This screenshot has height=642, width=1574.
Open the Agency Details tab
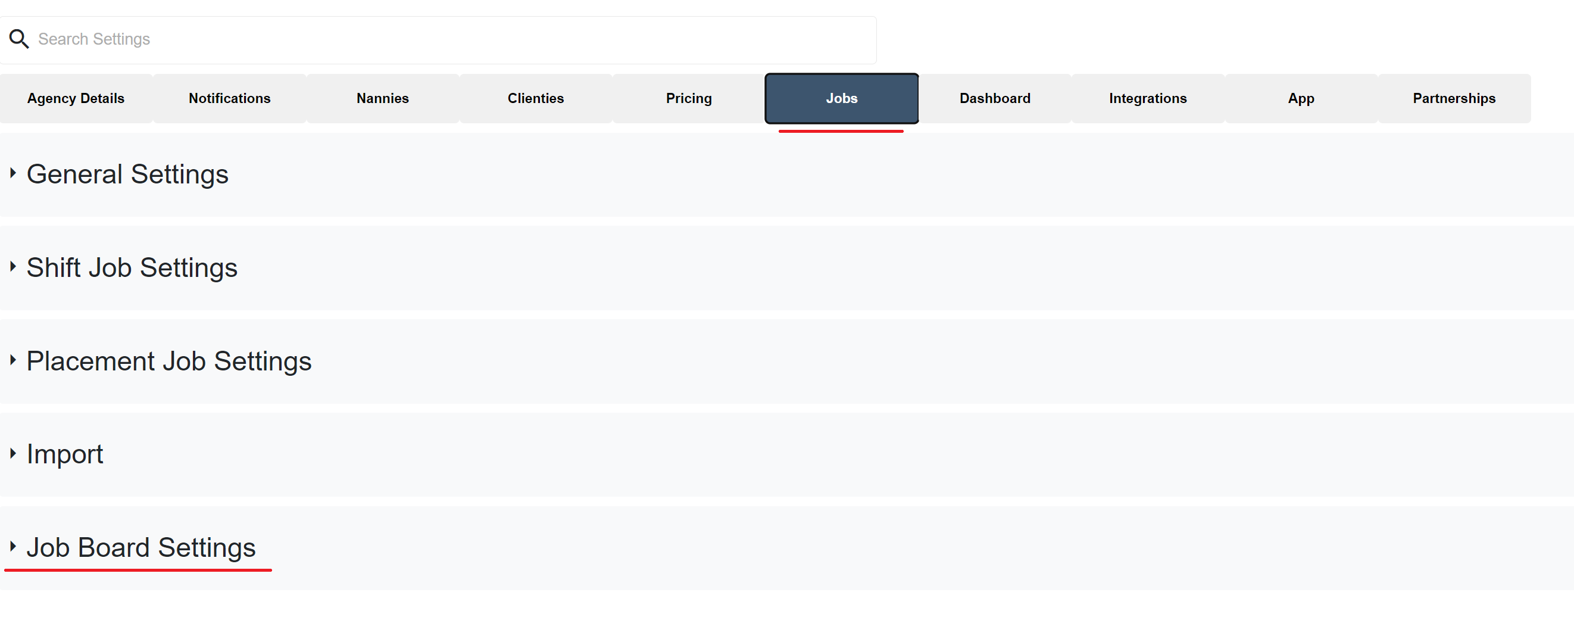pos(76,98)
